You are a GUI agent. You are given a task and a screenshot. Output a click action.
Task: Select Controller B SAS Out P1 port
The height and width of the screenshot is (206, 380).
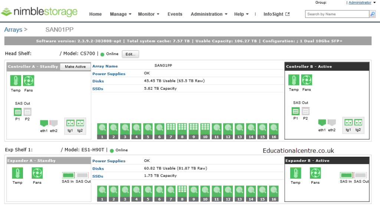(x=296, y=112)
